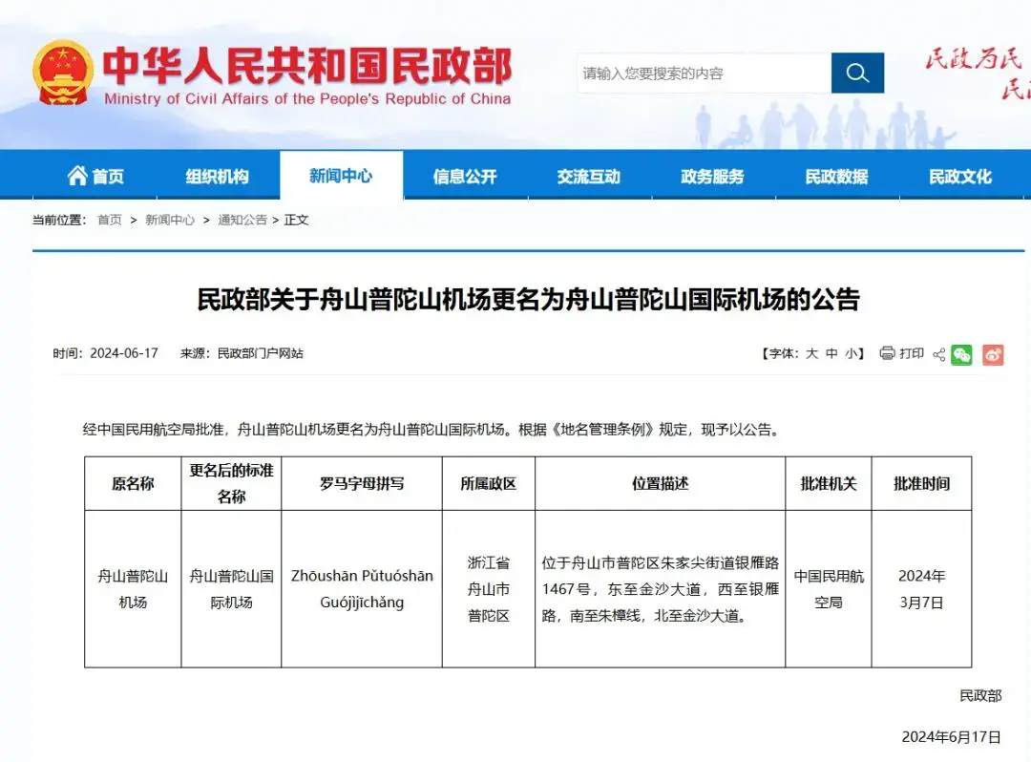Open the share (分享) icon next to 打印
The image size is (1031, 762).
[x=937, y=354]
